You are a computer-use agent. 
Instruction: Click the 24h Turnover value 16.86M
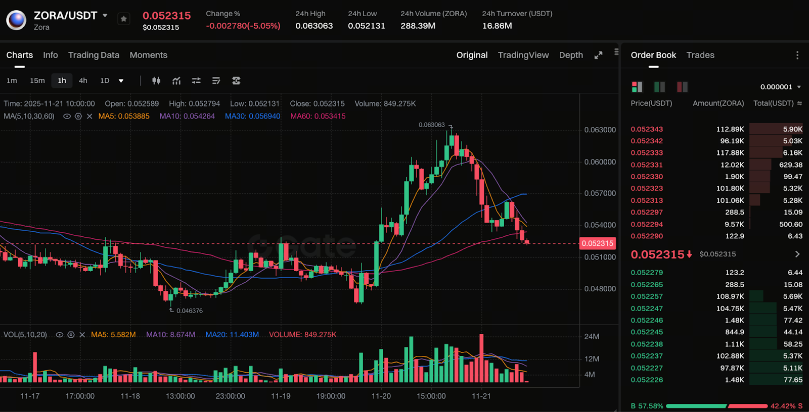497,26
